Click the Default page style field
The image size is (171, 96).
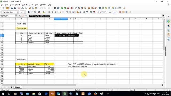(78, 90)
